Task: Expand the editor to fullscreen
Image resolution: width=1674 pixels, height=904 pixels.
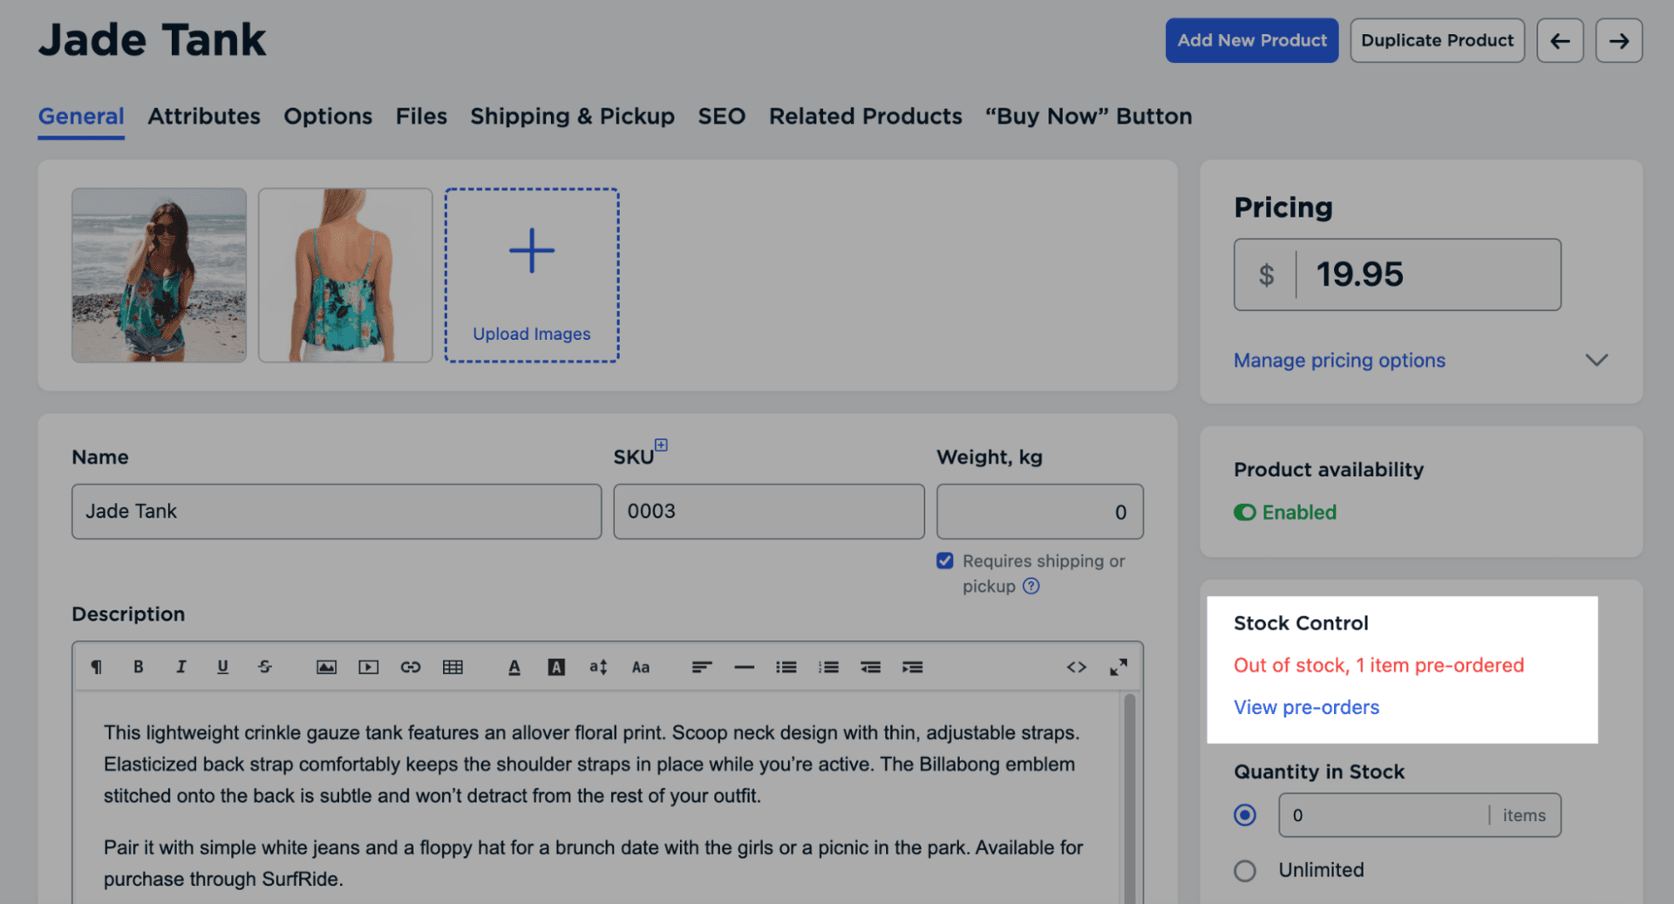Action: point(1118,667)
